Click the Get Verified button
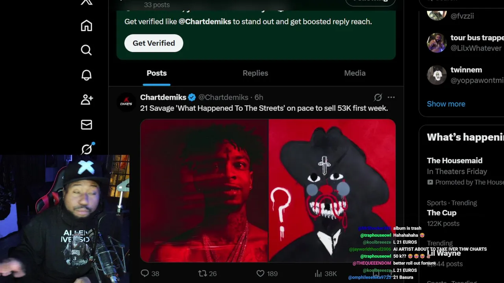Image resolution: width=504 pixels, height=283 pixels. (x=154, y=43)
